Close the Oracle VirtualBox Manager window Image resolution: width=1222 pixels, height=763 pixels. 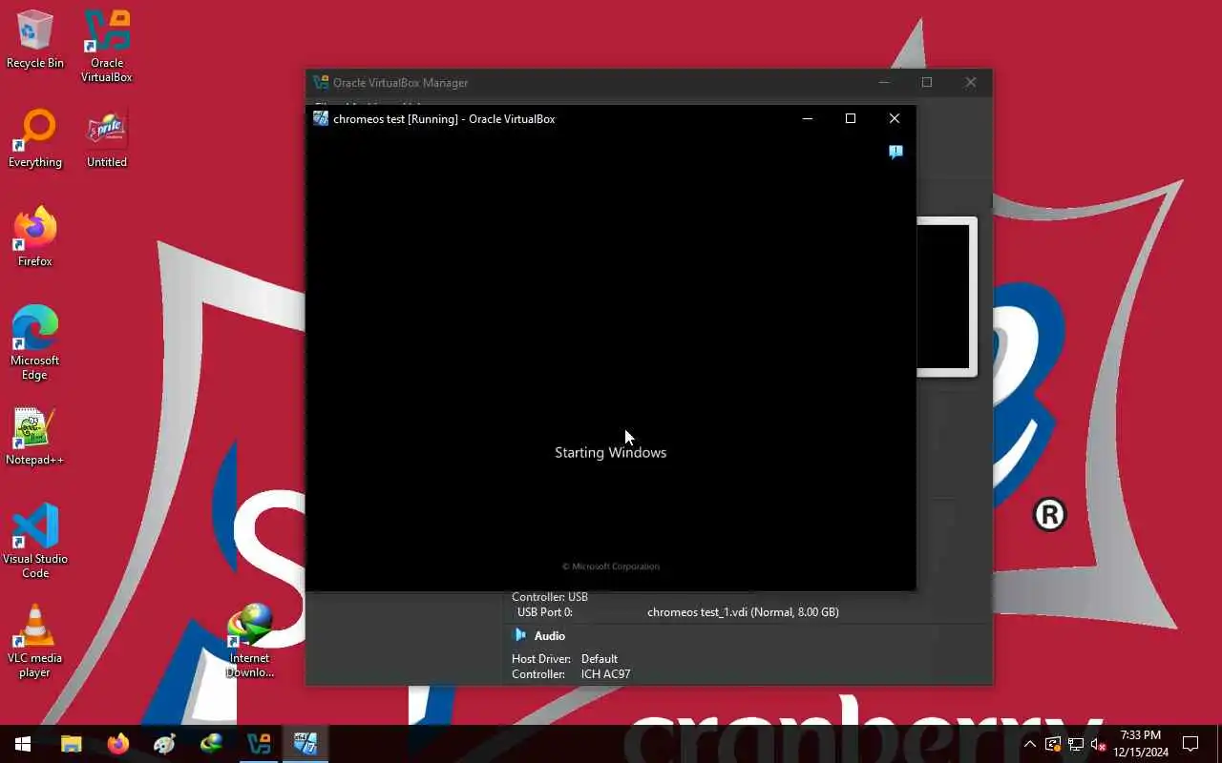[x=971, y=83]
